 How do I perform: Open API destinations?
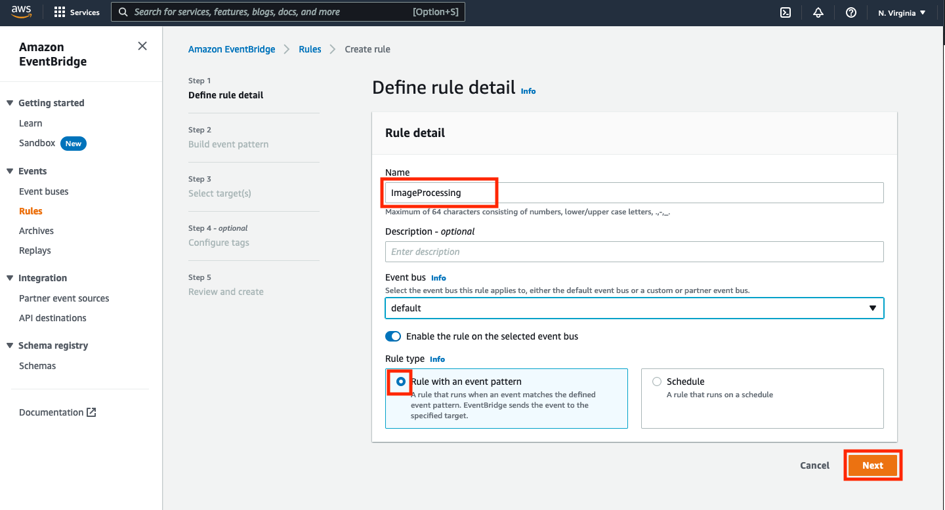click(x=52, y=318)
